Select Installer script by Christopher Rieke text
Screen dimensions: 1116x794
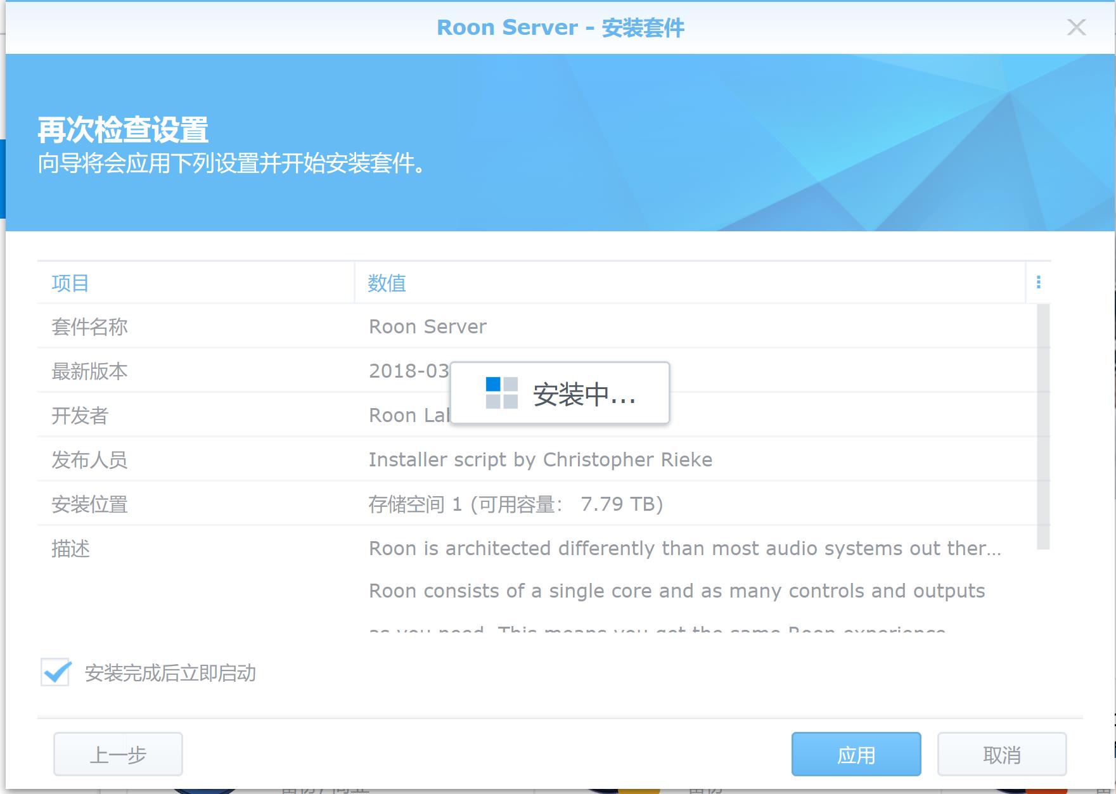coord(541,459)
